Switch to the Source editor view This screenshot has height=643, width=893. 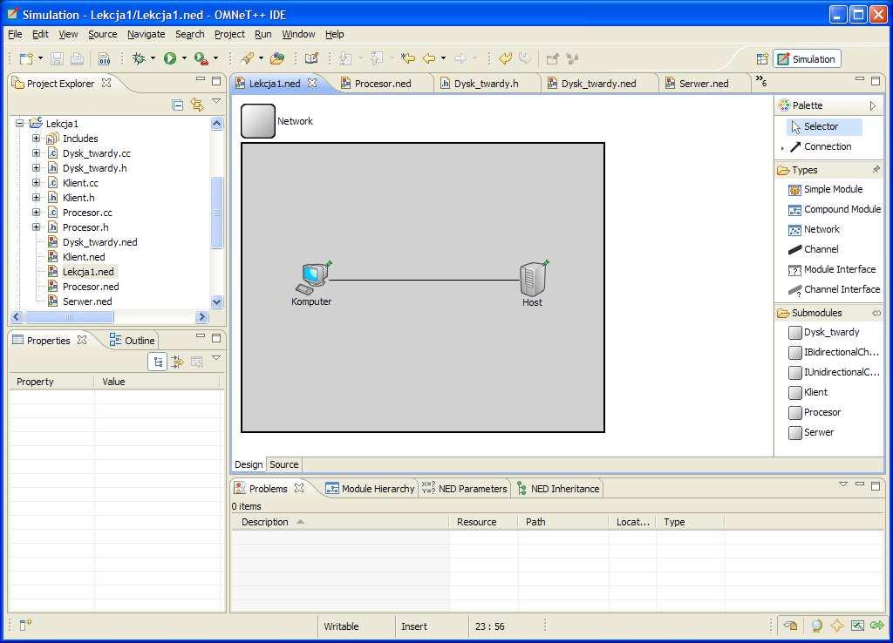[284, 464]
